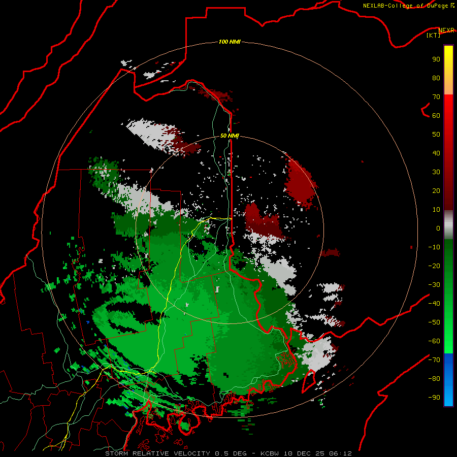Click the -10 value on velocity scale

(434, 247)
